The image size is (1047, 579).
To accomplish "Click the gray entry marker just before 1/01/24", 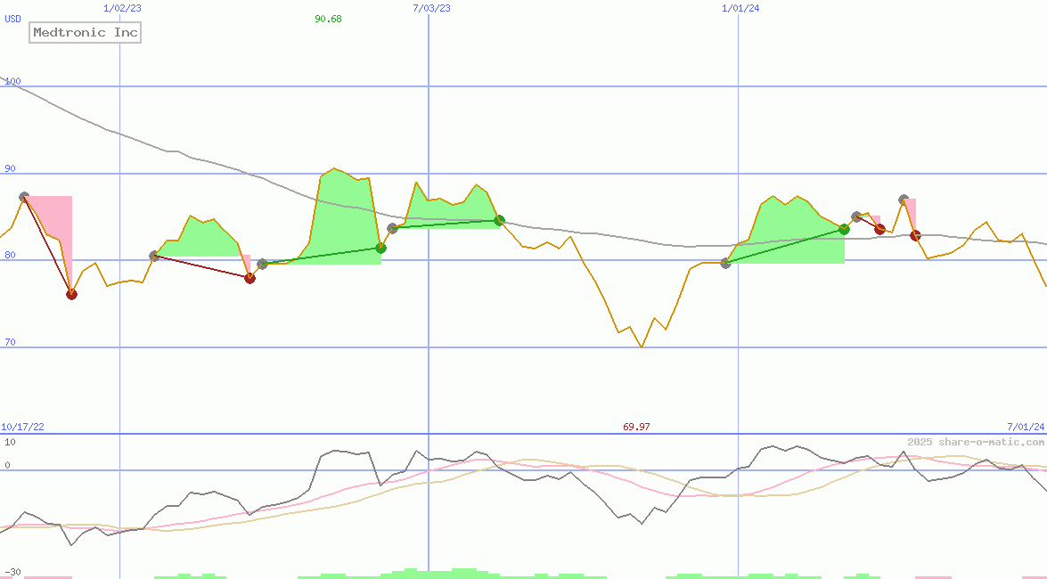I will click(725, 263).
